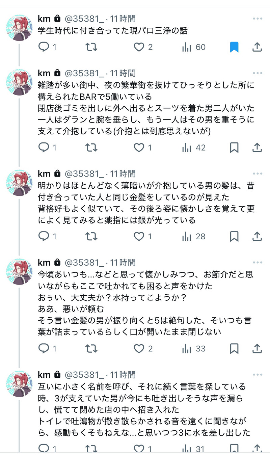Retweet the tweet mentioning 金髪 and 薬指
This screenshot has height=455, width=270.
[x=91, y=237]
